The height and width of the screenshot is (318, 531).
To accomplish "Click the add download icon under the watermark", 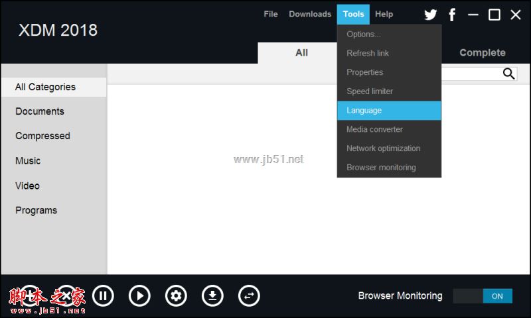I will [30, 295].
